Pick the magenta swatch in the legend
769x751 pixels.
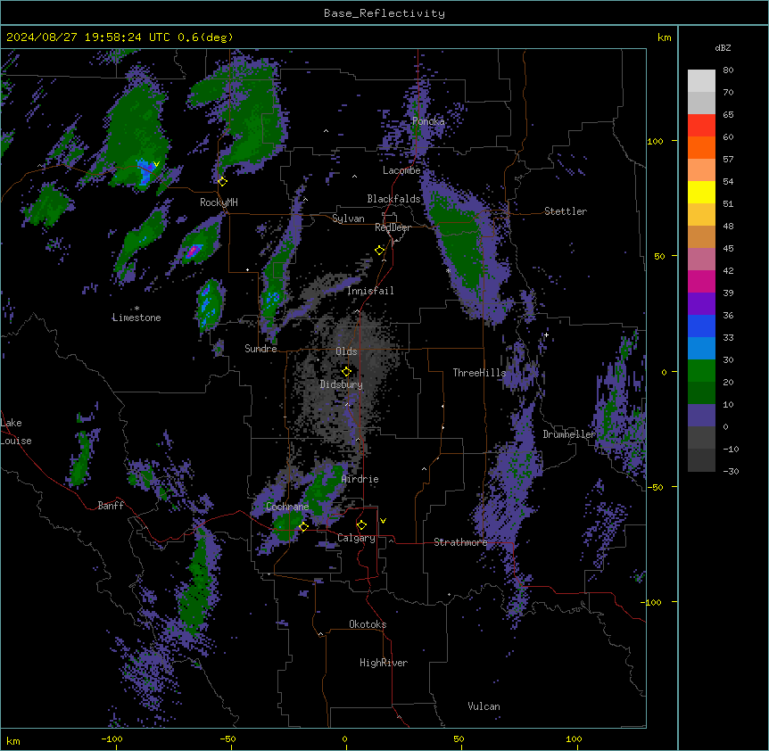click(x=701, y=281)
